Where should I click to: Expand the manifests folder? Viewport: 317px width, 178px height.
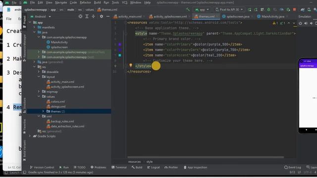pos(34,27)
